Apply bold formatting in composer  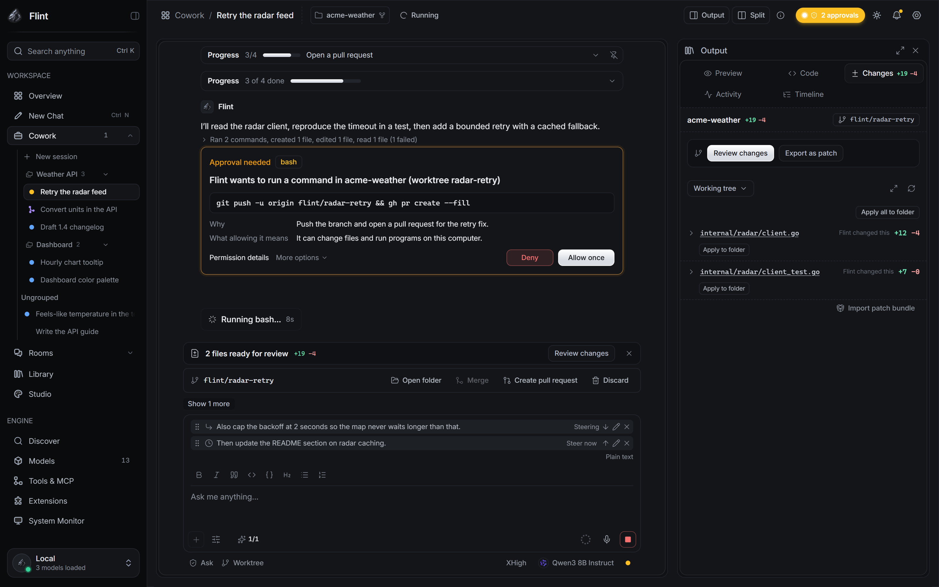pos(199,475)
